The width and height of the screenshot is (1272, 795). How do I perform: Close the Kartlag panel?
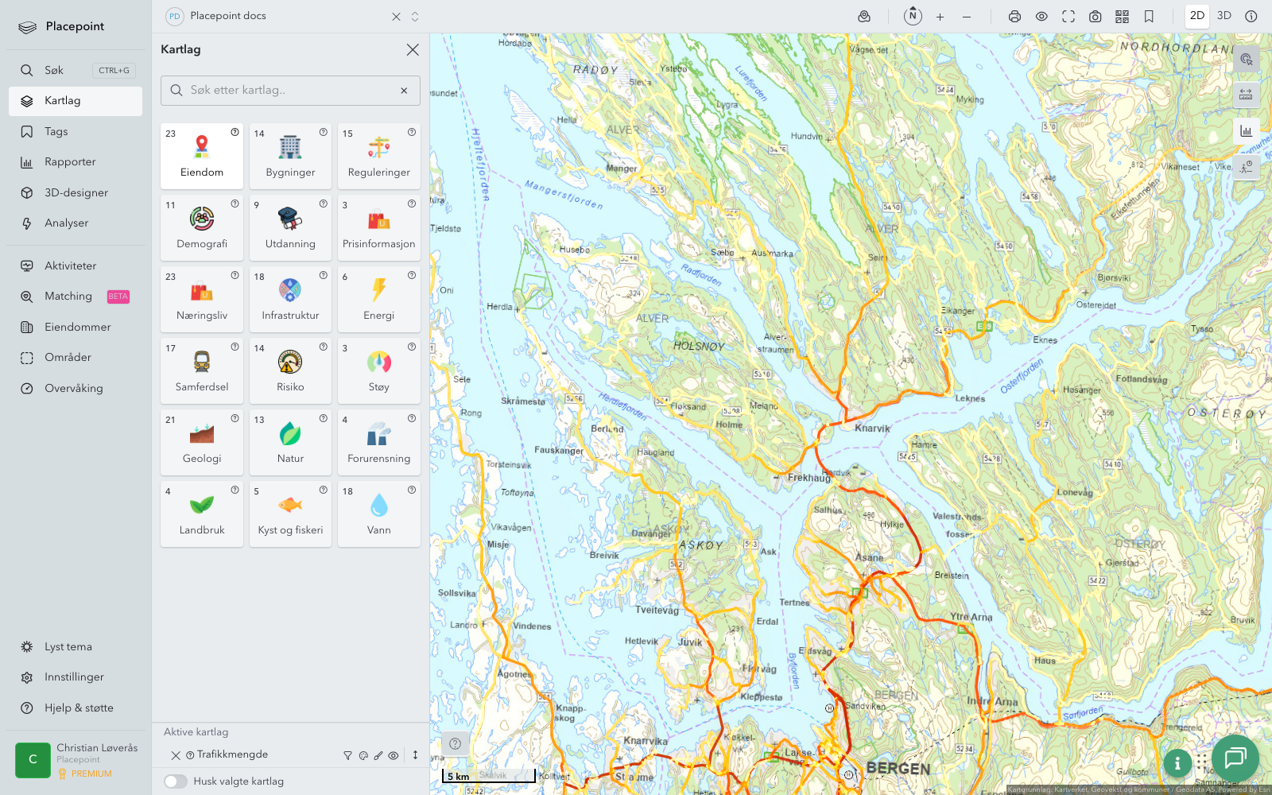click(x=413, y=49)
